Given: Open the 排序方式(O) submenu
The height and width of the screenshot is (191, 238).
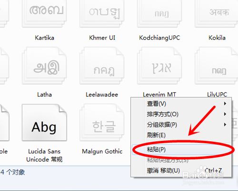Looking at the screenshot, I should click(x=181, y=114).
